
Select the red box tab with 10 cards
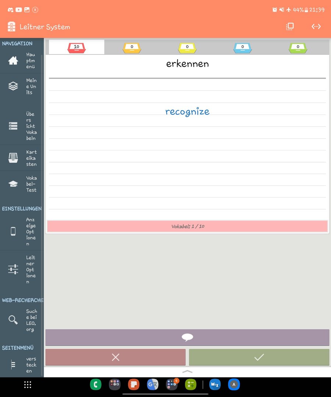click(76, 47)
